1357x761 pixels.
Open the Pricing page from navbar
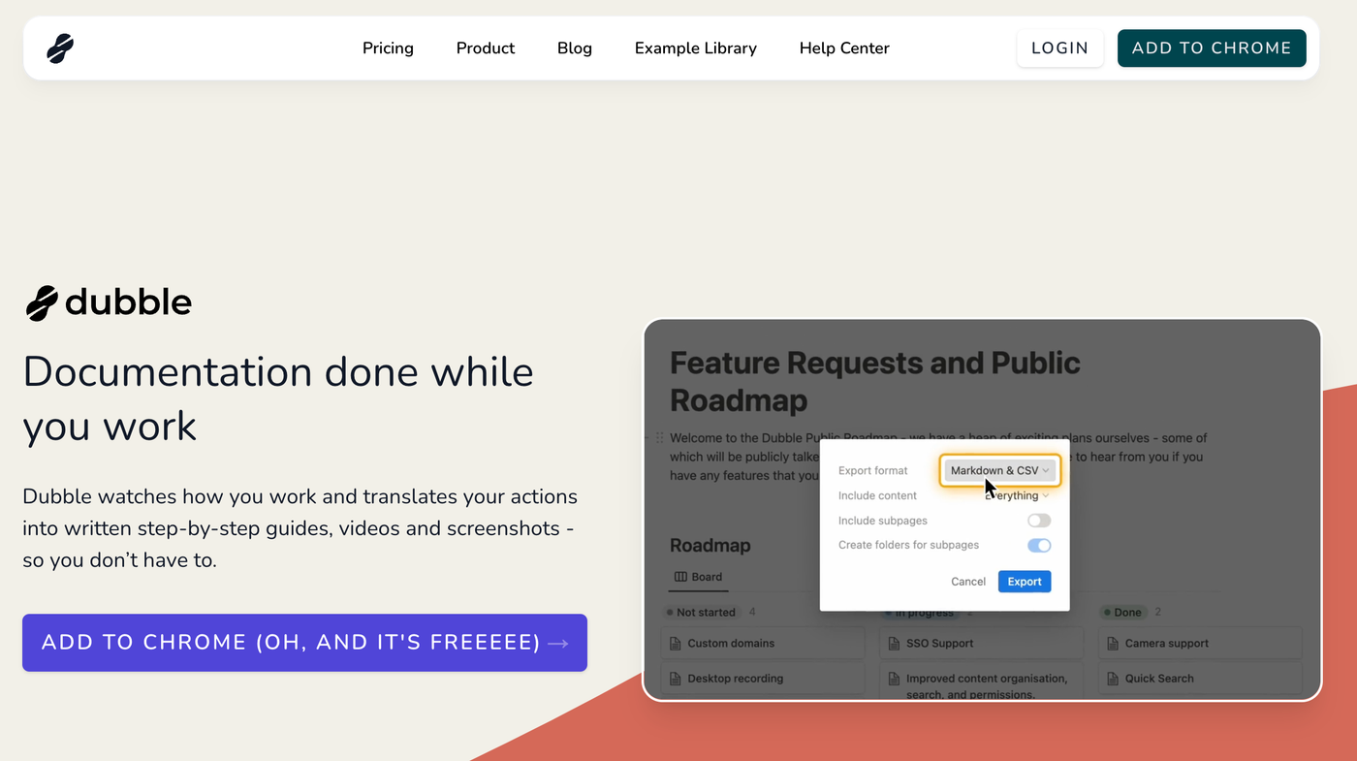click(388, 48)
